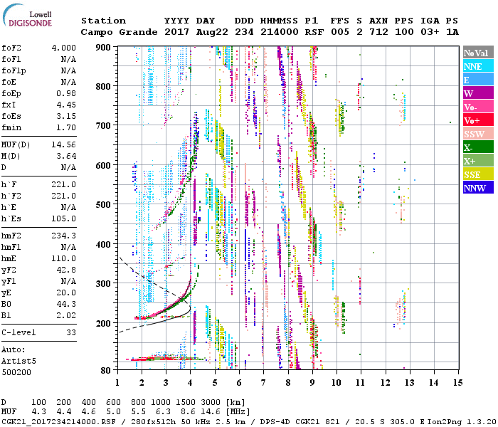Click the 900 km height axis label
Screen dimensions: 498x427
tap(104, 48)
